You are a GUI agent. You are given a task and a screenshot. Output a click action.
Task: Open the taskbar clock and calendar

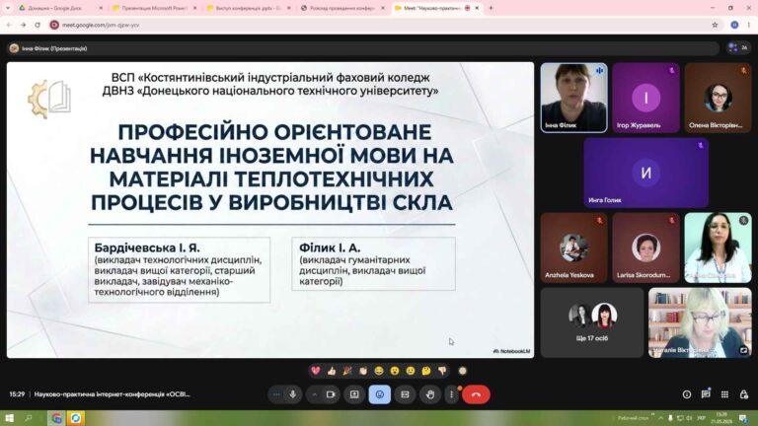pyautogui.click(x=722, y=418)
